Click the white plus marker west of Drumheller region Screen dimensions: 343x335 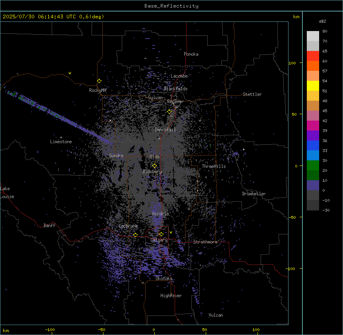244,149
